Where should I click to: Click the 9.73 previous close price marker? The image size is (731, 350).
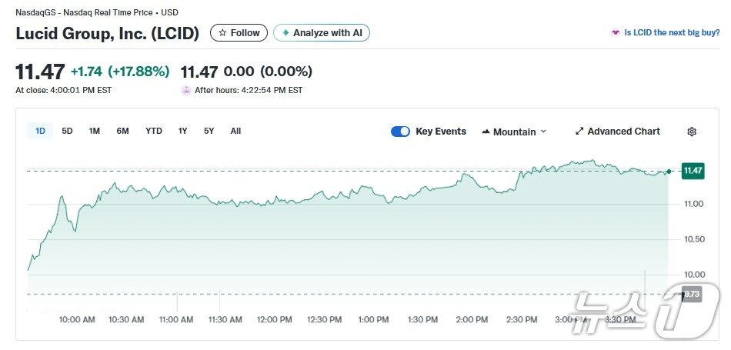pos(691,294)
